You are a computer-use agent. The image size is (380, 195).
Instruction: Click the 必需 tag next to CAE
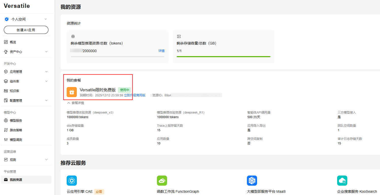point(99,192)
